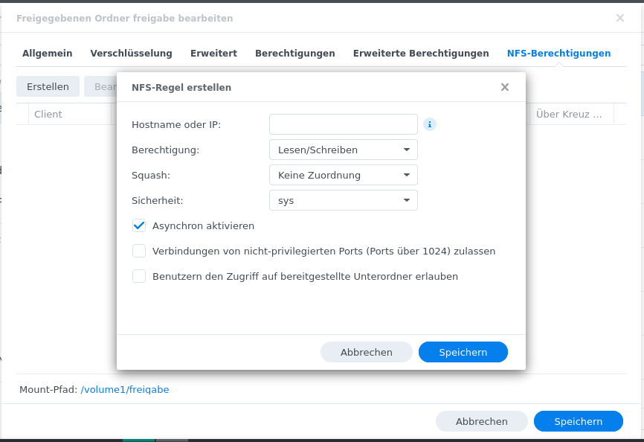Select the Berechtigungen tab
Image resolution: width=644 pixels, height=442 pixels.
point(294,54)
